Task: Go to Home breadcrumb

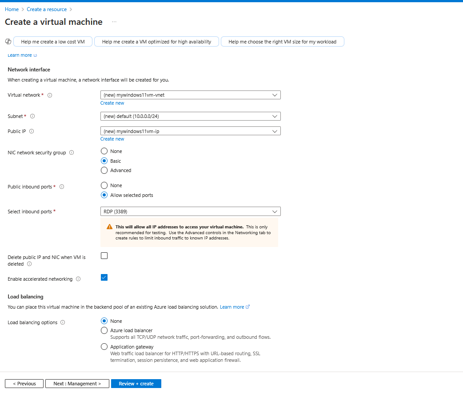Action: click(x=12, y=9)
